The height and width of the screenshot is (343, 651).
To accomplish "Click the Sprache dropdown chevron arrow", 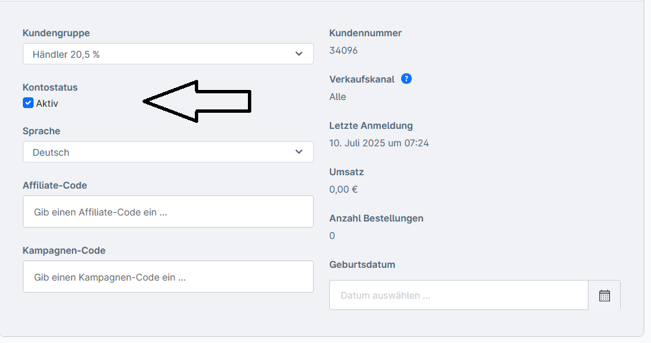I will 299,152.
